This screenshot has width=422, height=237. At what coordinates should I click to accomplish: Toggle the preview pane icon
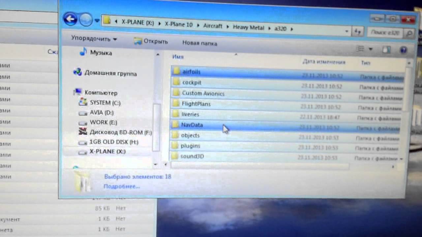(386, 50)
